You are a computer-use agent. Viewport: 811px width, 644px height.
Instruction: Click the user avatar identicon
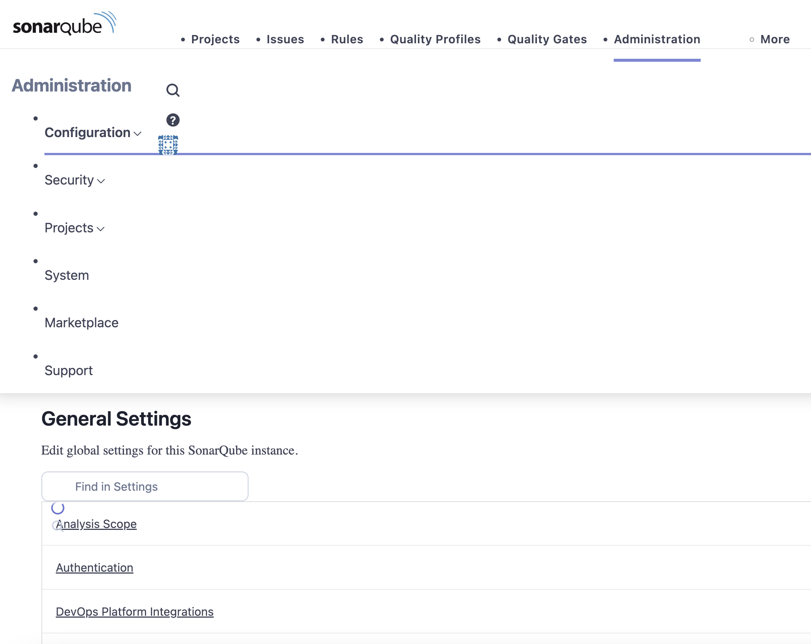click(168, 145)
